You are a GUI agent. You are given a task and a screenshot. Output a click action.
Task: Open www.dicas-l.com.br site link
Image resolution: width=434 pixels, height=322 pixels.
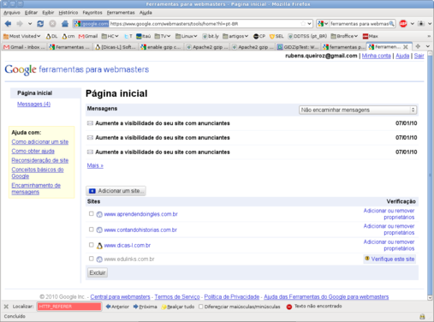pyautogui.click(x=127, y=245)
